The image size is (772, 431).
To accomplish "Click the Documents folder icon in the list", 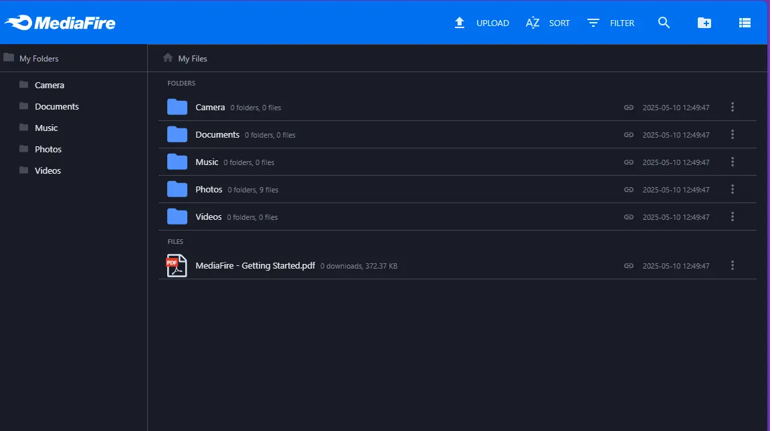I will click(177, 134).
